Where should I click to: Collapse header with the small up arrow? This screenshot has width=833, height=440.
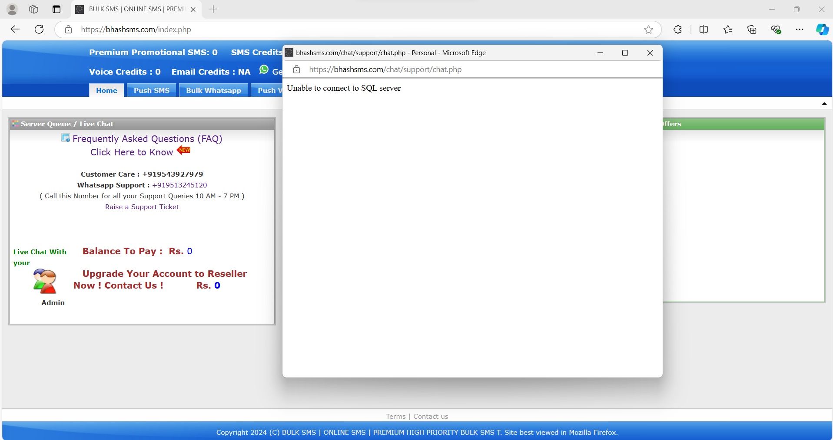(x=824, y=104)
